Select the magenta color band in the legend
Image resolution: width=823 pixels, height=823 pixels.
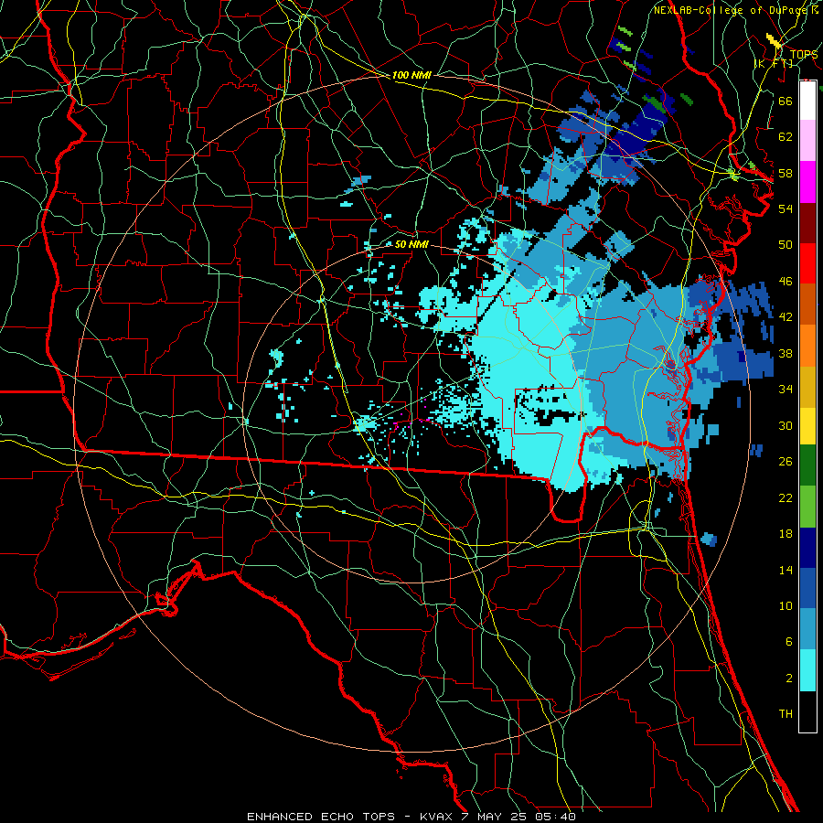click(x=807, y=182)
